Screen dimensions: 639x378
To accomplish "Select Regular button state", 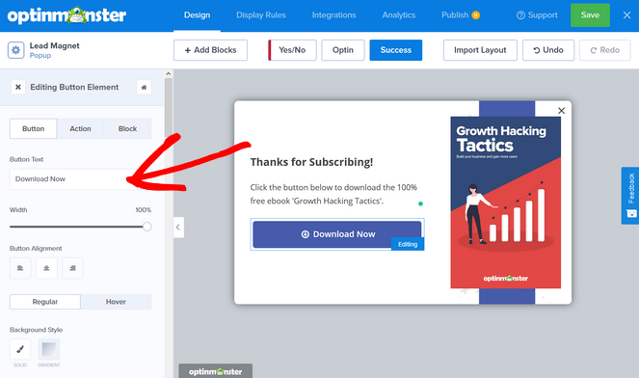I will pos(45,302).
